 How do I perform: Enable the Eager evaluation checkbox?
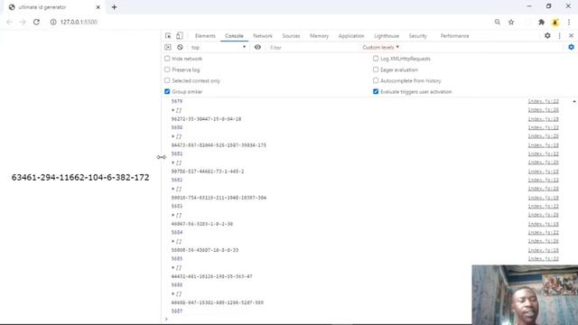pyautogui.click(x=376, y=70)
